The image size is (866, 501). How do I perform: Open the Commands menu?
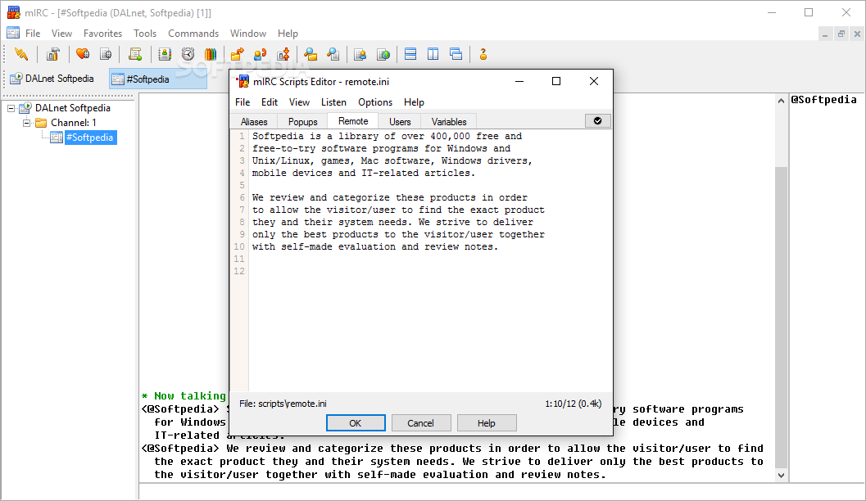[193, 33]
